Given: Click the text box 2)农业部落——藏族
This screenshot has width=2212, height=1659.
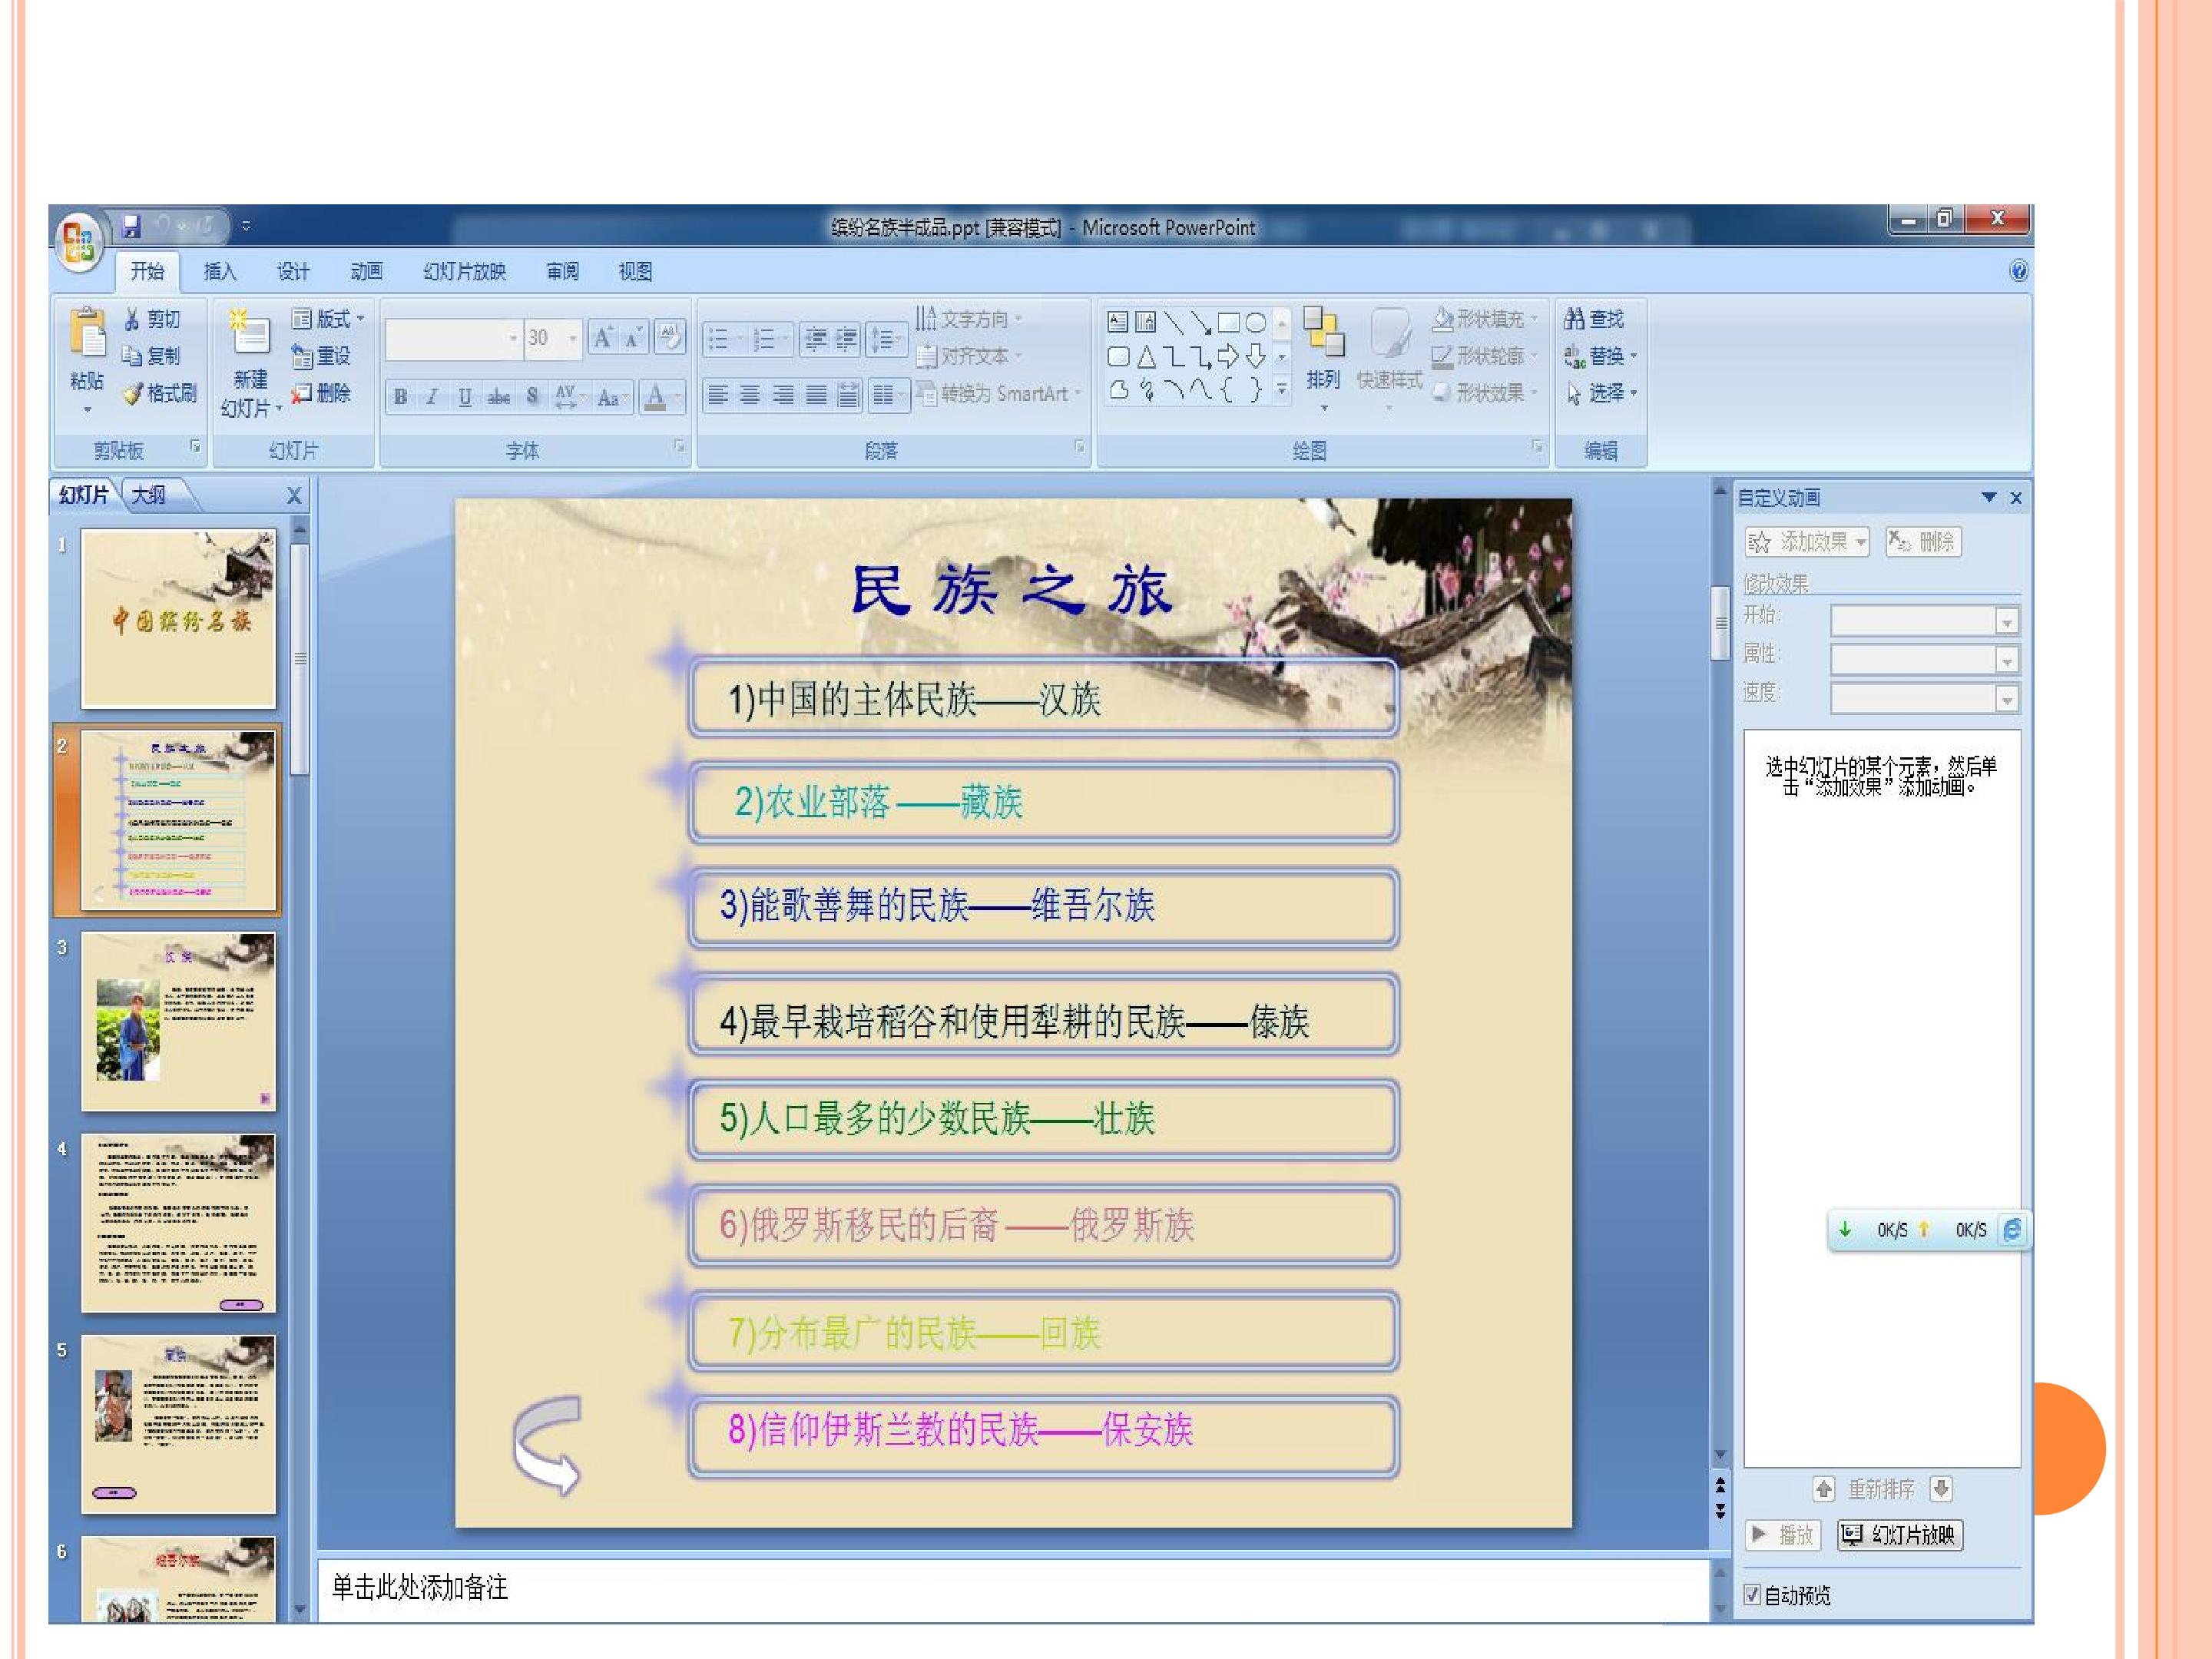Looking at the screenshot, I should click(x=1043, y=802).
